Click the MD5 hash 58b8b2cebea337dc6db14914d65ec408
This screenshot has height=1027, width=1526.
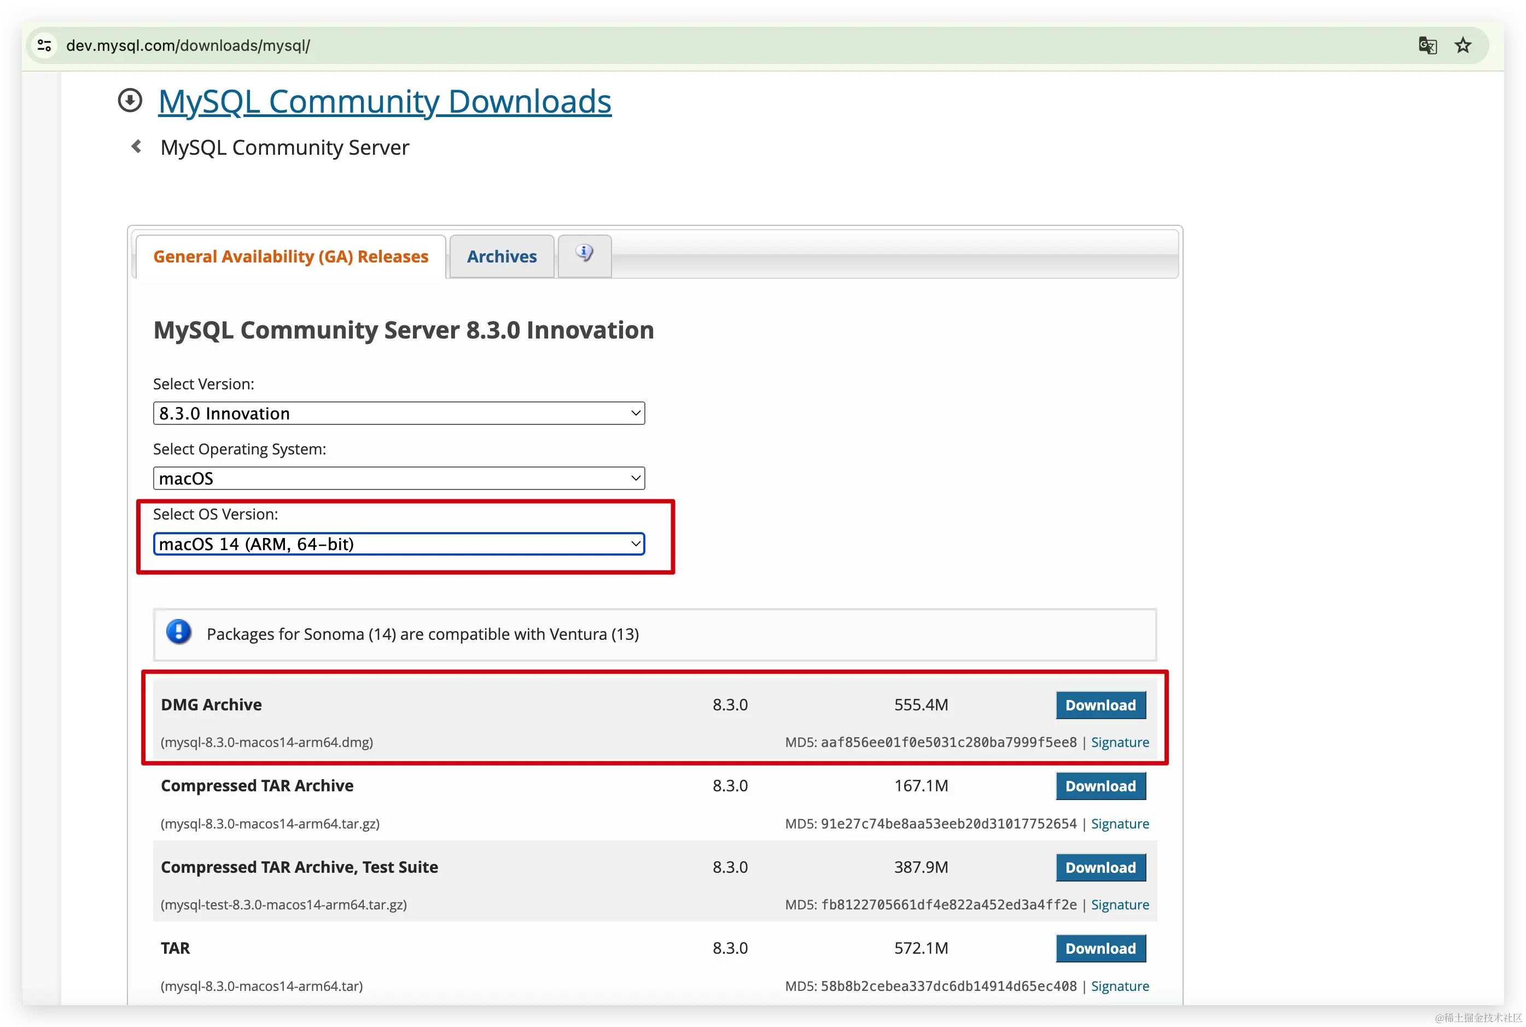point(948,986)
